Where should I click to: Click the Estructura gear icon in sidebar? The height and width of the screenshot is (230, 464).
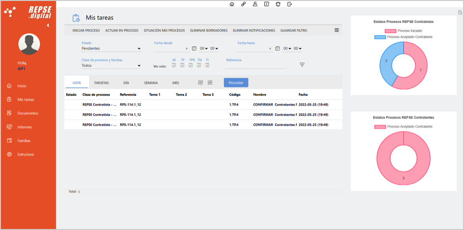pos(9,154)
